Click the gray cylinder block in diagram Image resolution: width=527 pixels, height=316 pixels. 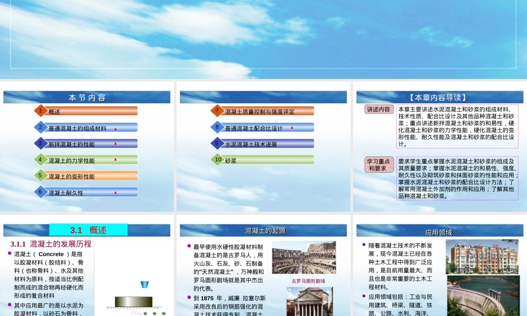pos(133,302)
